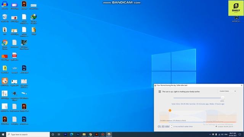
Task: Click the 'The sun is up' message text
Action: 181,92
